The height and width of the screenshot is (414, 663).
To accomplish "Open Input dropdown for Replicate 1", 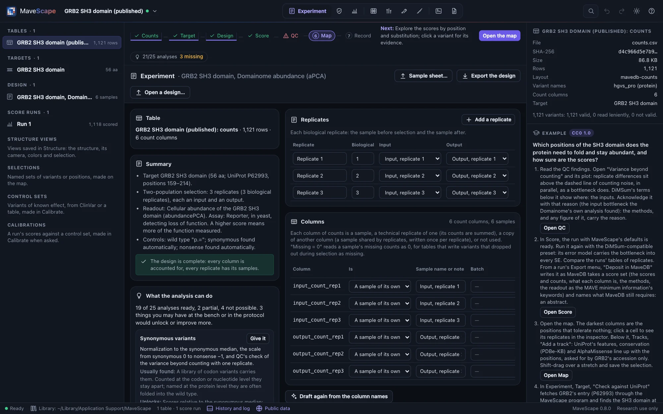I will point(410,159).
